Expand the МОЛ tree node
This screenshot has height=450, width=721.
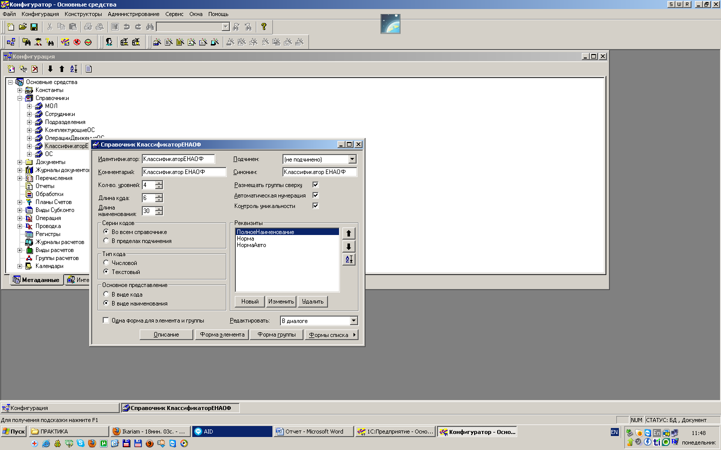point(29,106)
